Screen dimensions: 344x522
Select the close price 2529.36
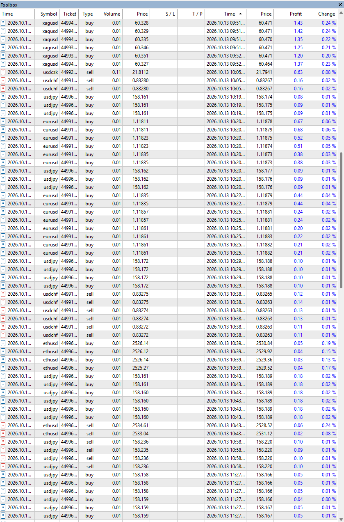(264, 360)
